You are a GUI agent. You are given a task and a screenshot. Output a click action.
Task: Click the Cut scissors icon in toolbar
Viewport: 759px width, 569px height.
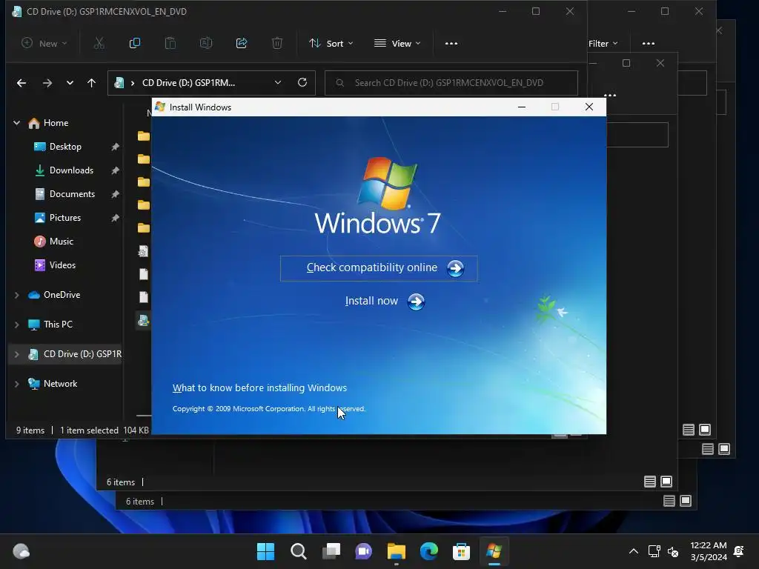click(x=99, y=43)
